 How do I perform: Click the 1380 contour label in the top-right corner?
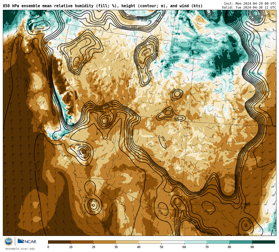point(268,14)
